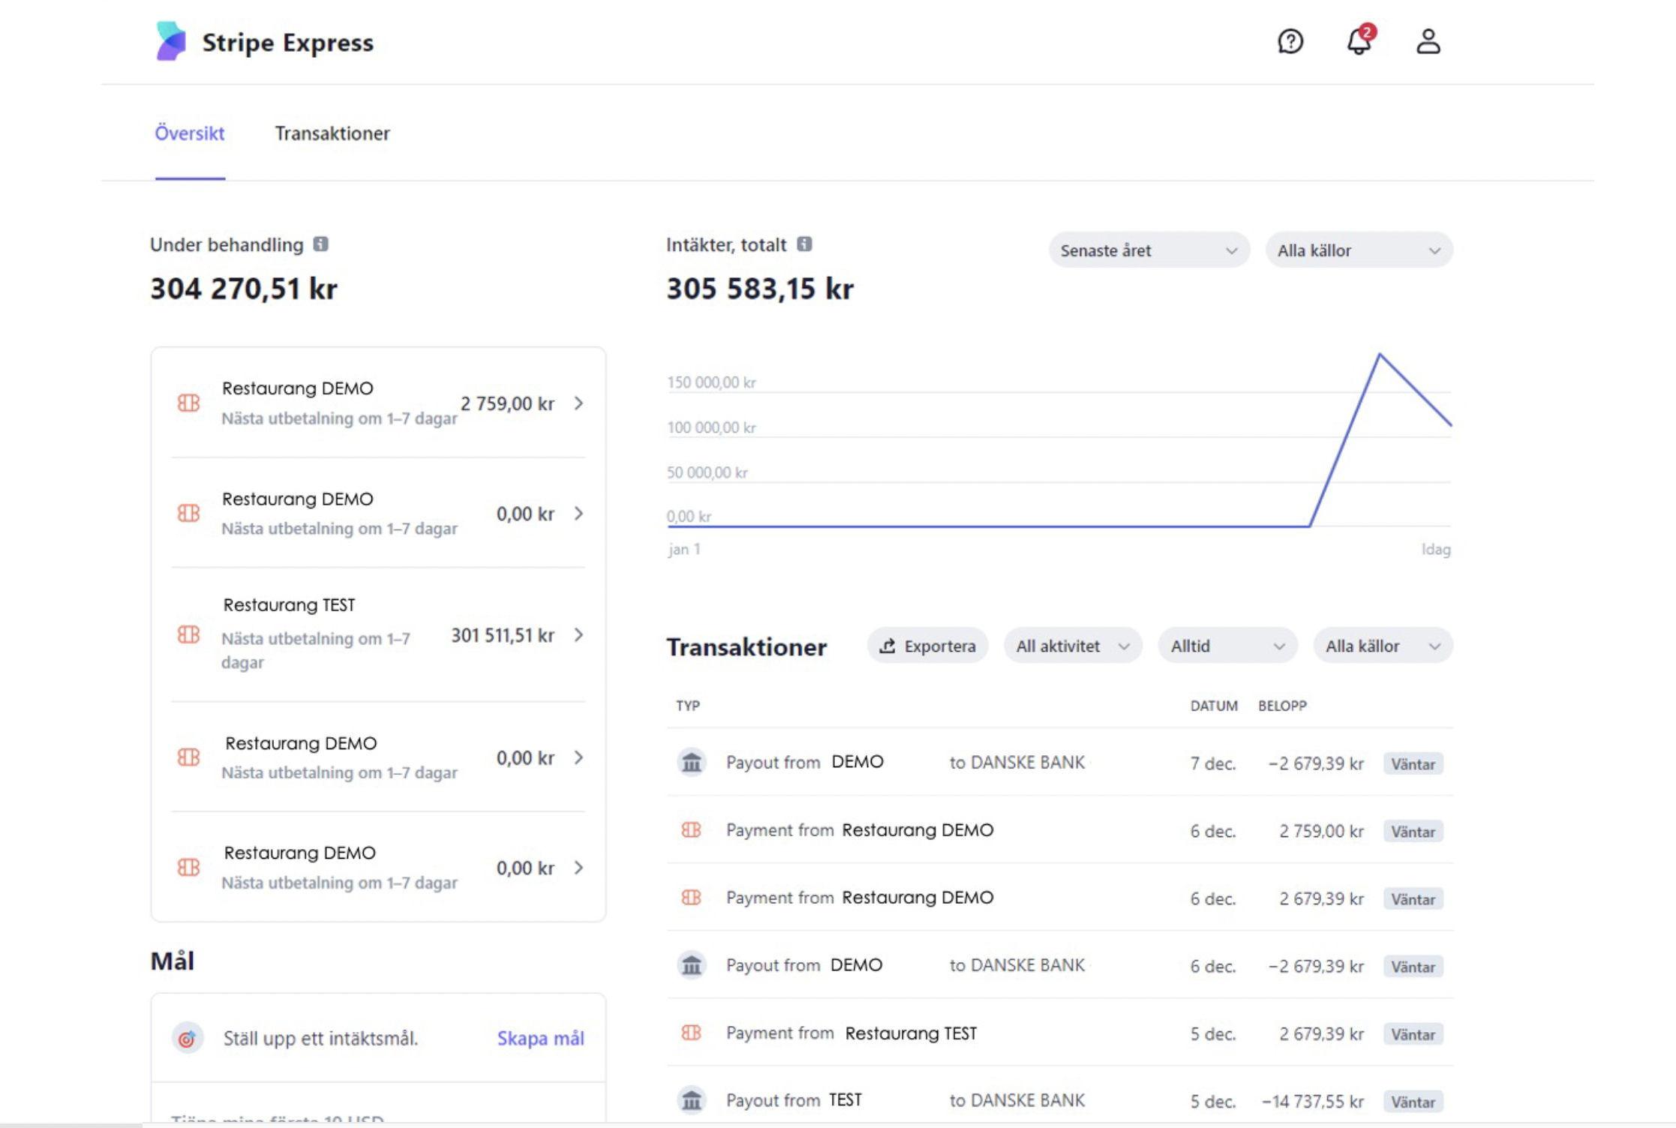Click Väntar status badge on 7 dec. row
The height and width of the screenshot is (1128, 1676).
(1413, 764)
